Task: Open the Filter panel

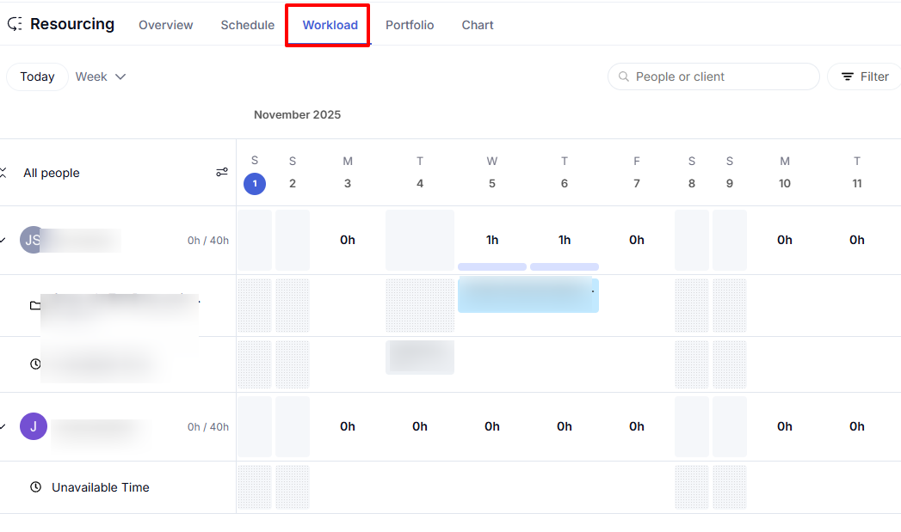Action: pyautogui.click(x=866, y=76)
